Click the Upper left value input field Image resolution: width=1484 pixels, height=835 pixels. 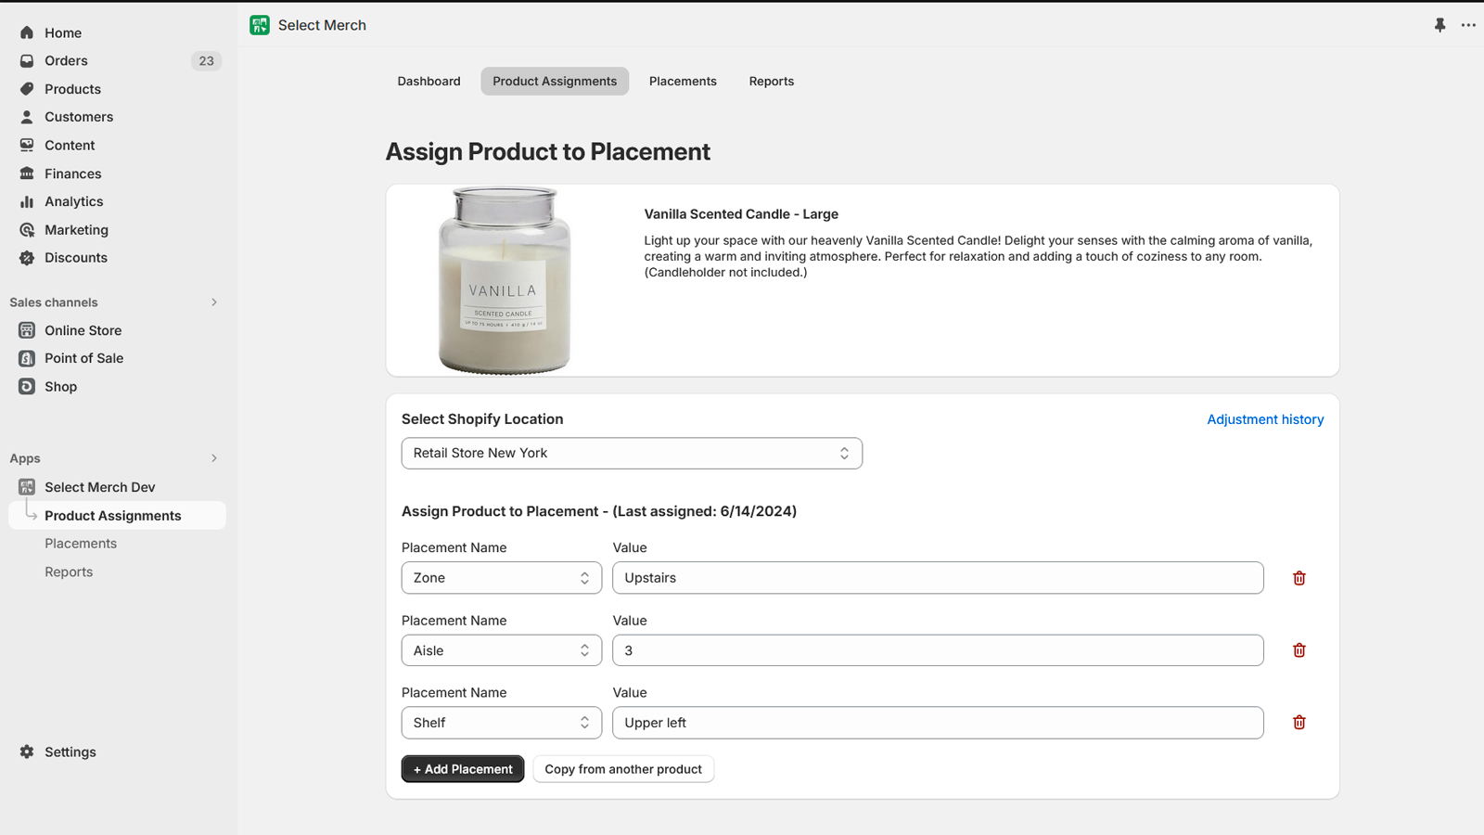point(938,723)
